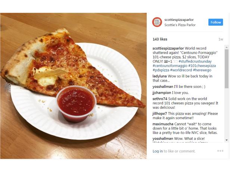Click the scroll up arrow in comments
Screen dimensions: 230x172
click(227, 47)
